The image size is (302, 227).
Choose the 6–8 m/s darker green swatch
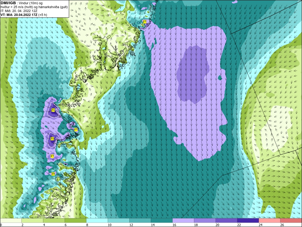[x=75, y=220]
